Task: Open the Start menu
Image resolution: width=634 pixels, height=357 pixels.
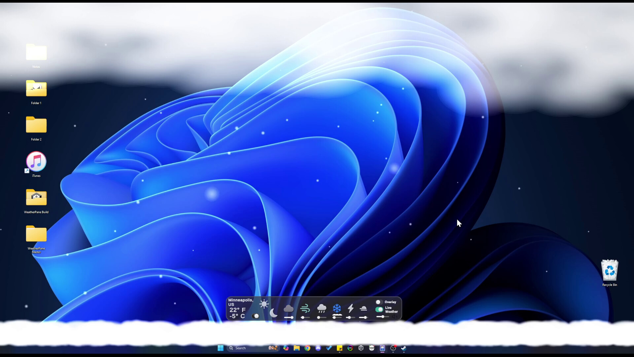Action: click(x=221, y=348)
